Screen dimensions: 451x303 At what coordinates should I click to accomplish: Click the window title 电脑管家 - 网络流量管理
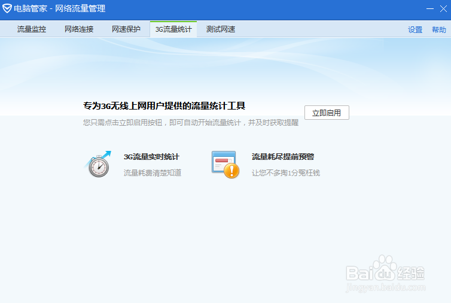[60, 8]
